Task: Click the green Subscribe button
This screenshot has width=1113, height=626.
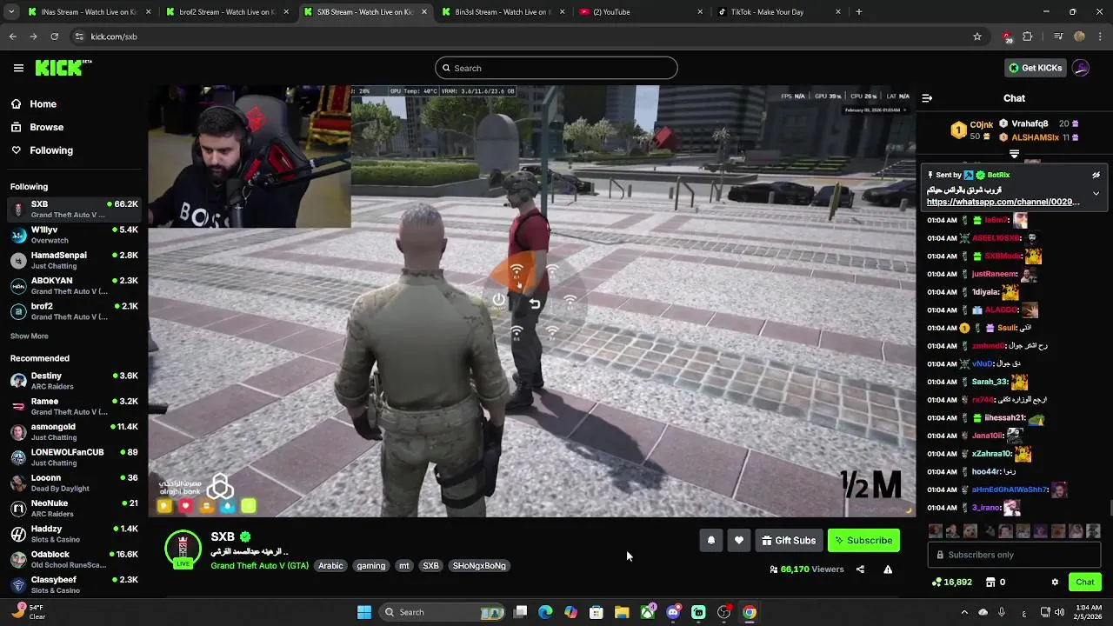Action: click(863, 541)
